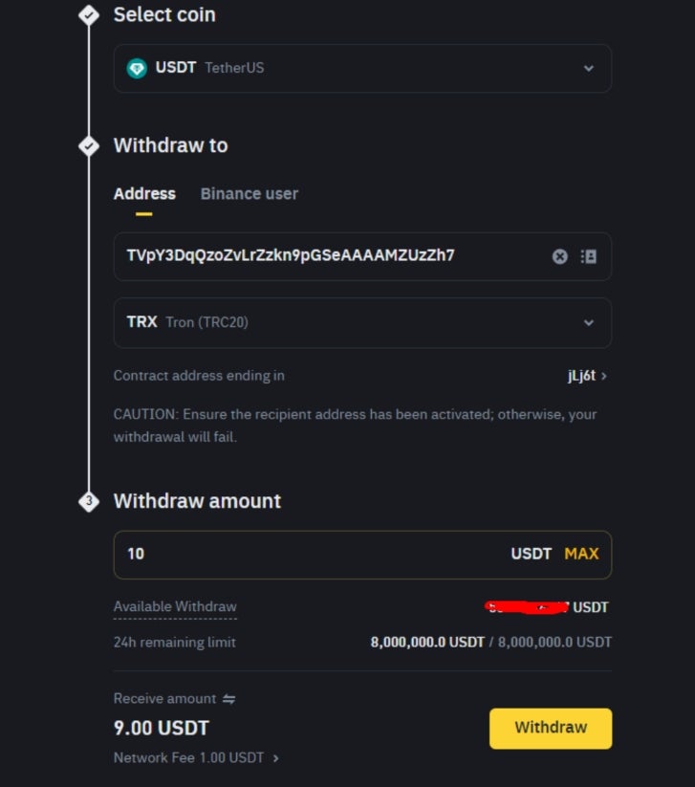
Task: Toggle the Receive amount swap arrows icon
Action: pyautogui.click(x=228, y=699)
